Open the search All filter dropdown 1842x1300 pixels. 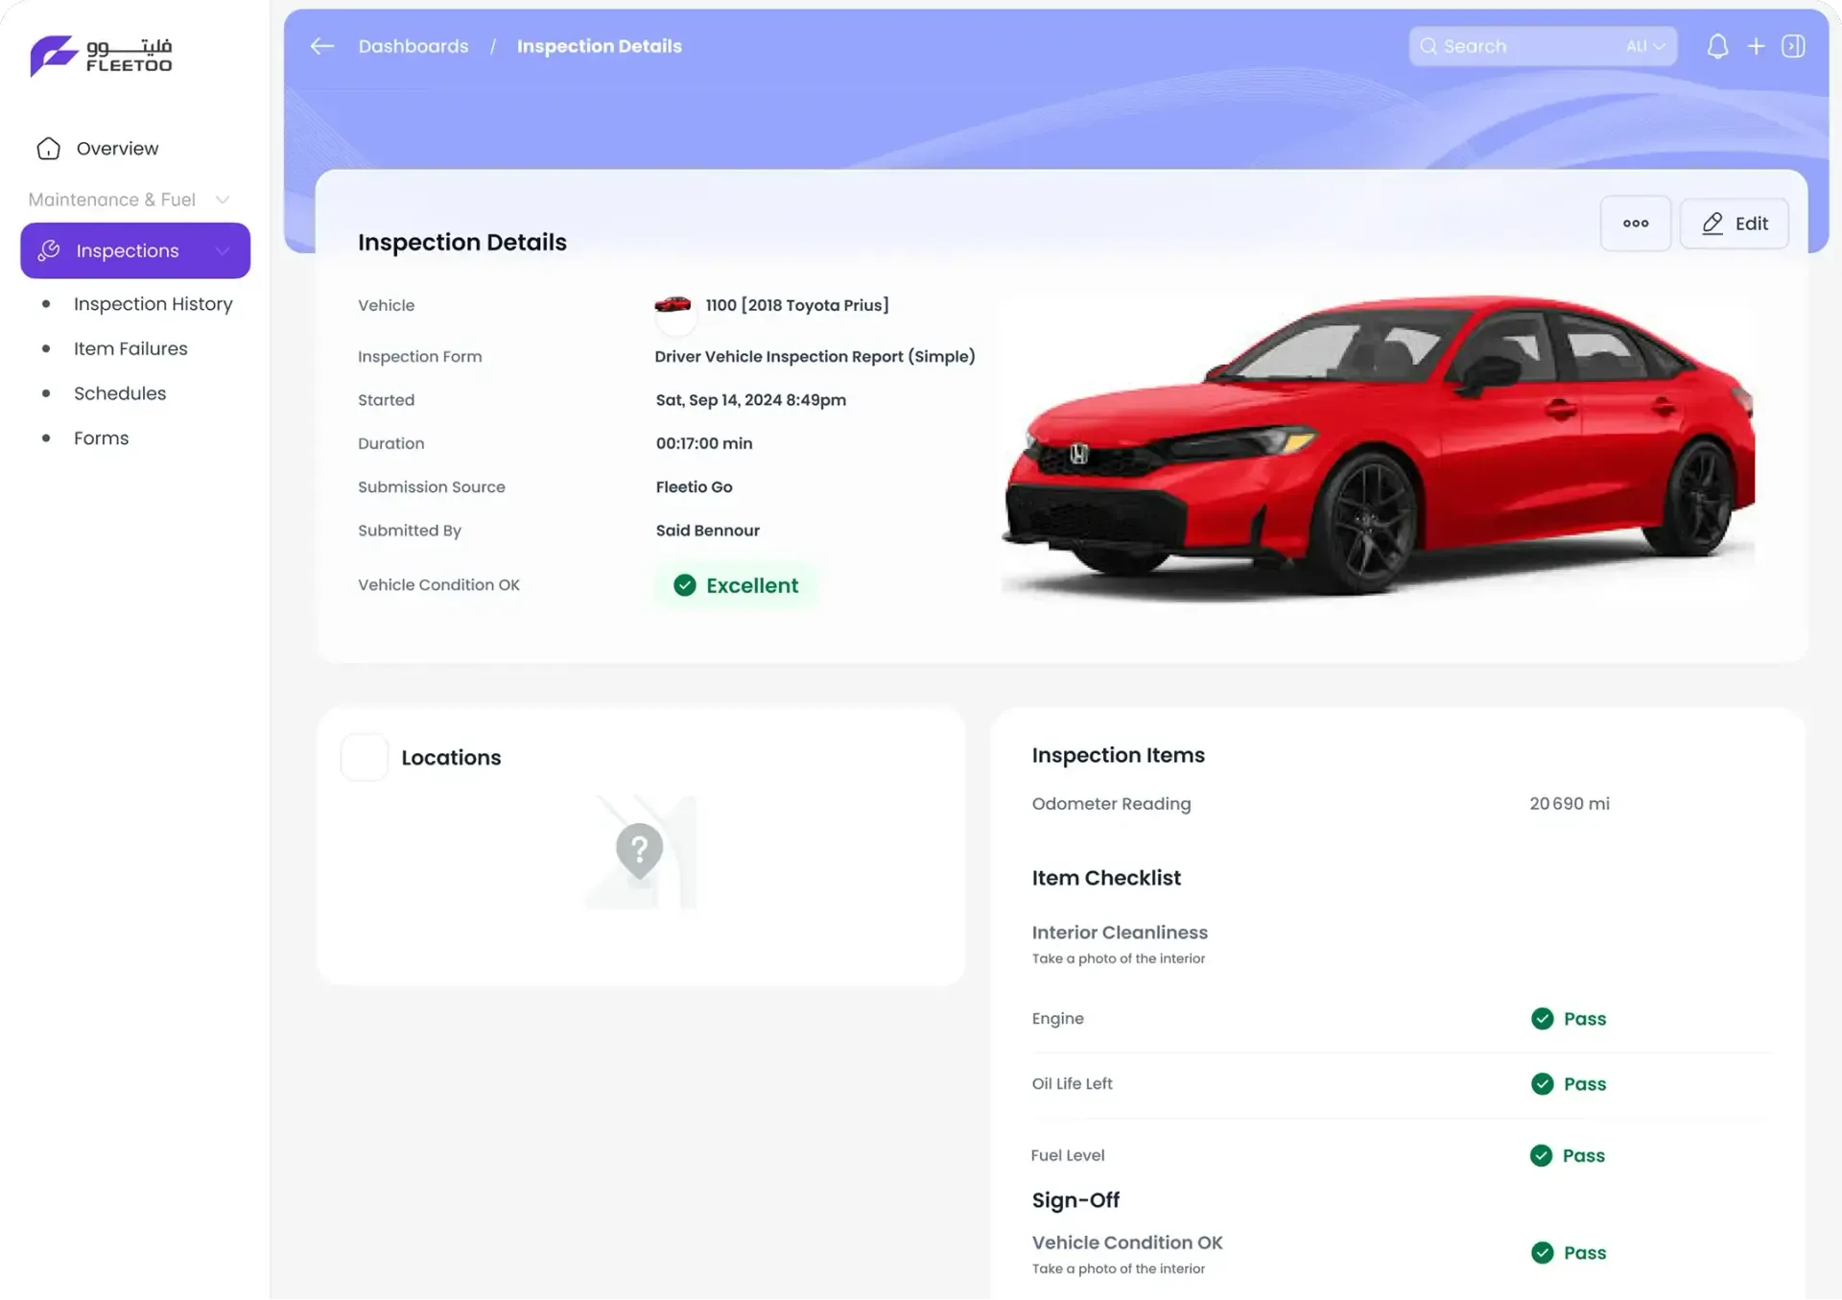click(x=1644, y=46)
